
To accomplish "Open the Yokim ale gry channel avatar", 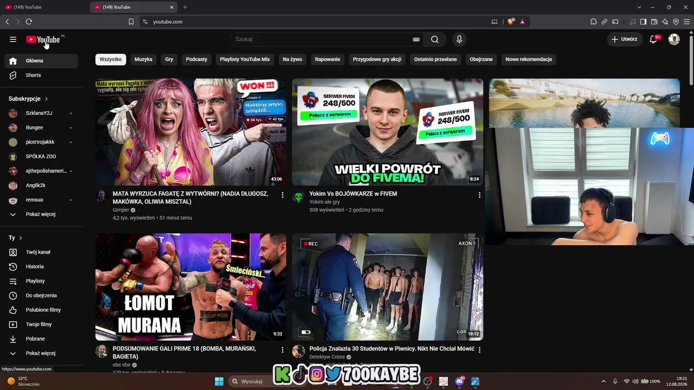I will point(298,196).
